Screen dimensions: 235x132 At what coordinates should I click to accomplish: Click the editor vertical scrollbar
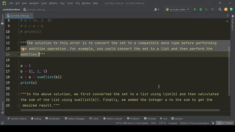[x=229, y=71]
